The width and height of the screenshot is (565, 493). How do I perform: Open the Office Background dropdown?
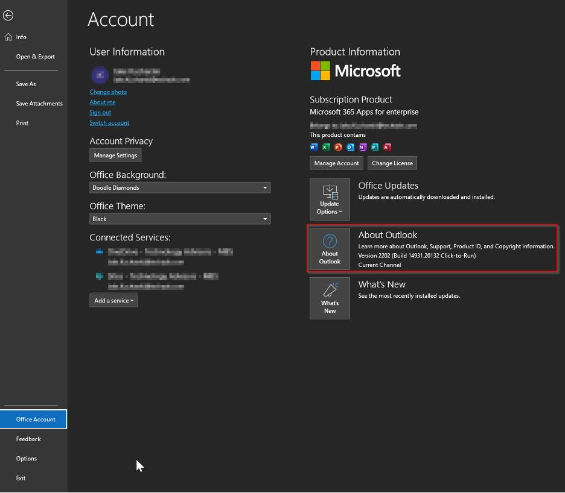click(180, 188)
